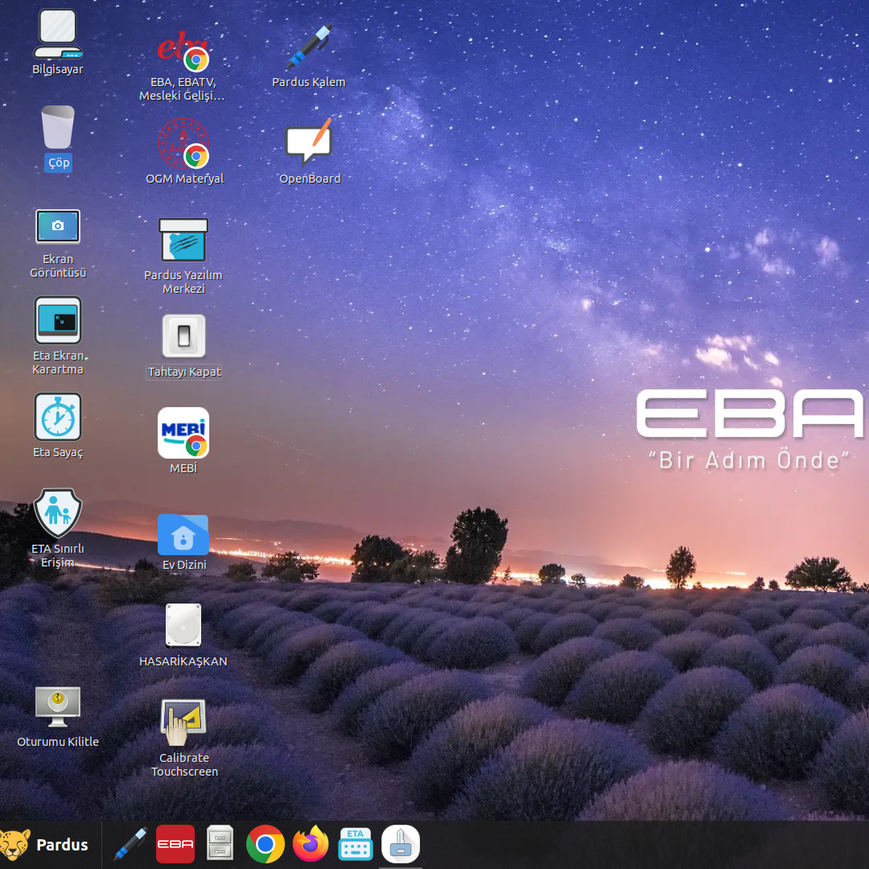
Task: Select the Eta Sayaç timer icon
Action: (58, 418)
